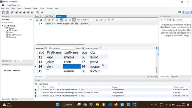Execute statement under cursor icon
This screenshot has height=108, width=192.
49,20
